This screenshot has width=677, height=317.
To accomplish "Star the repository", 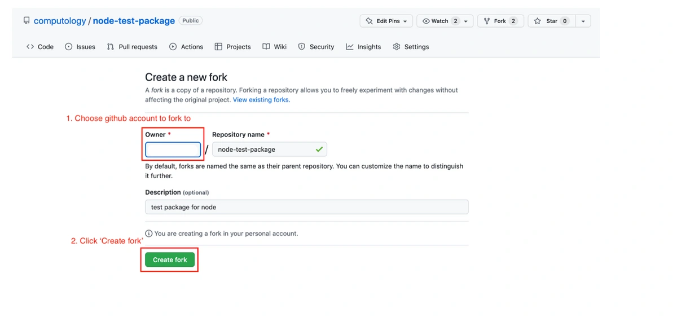I will 551,21.
